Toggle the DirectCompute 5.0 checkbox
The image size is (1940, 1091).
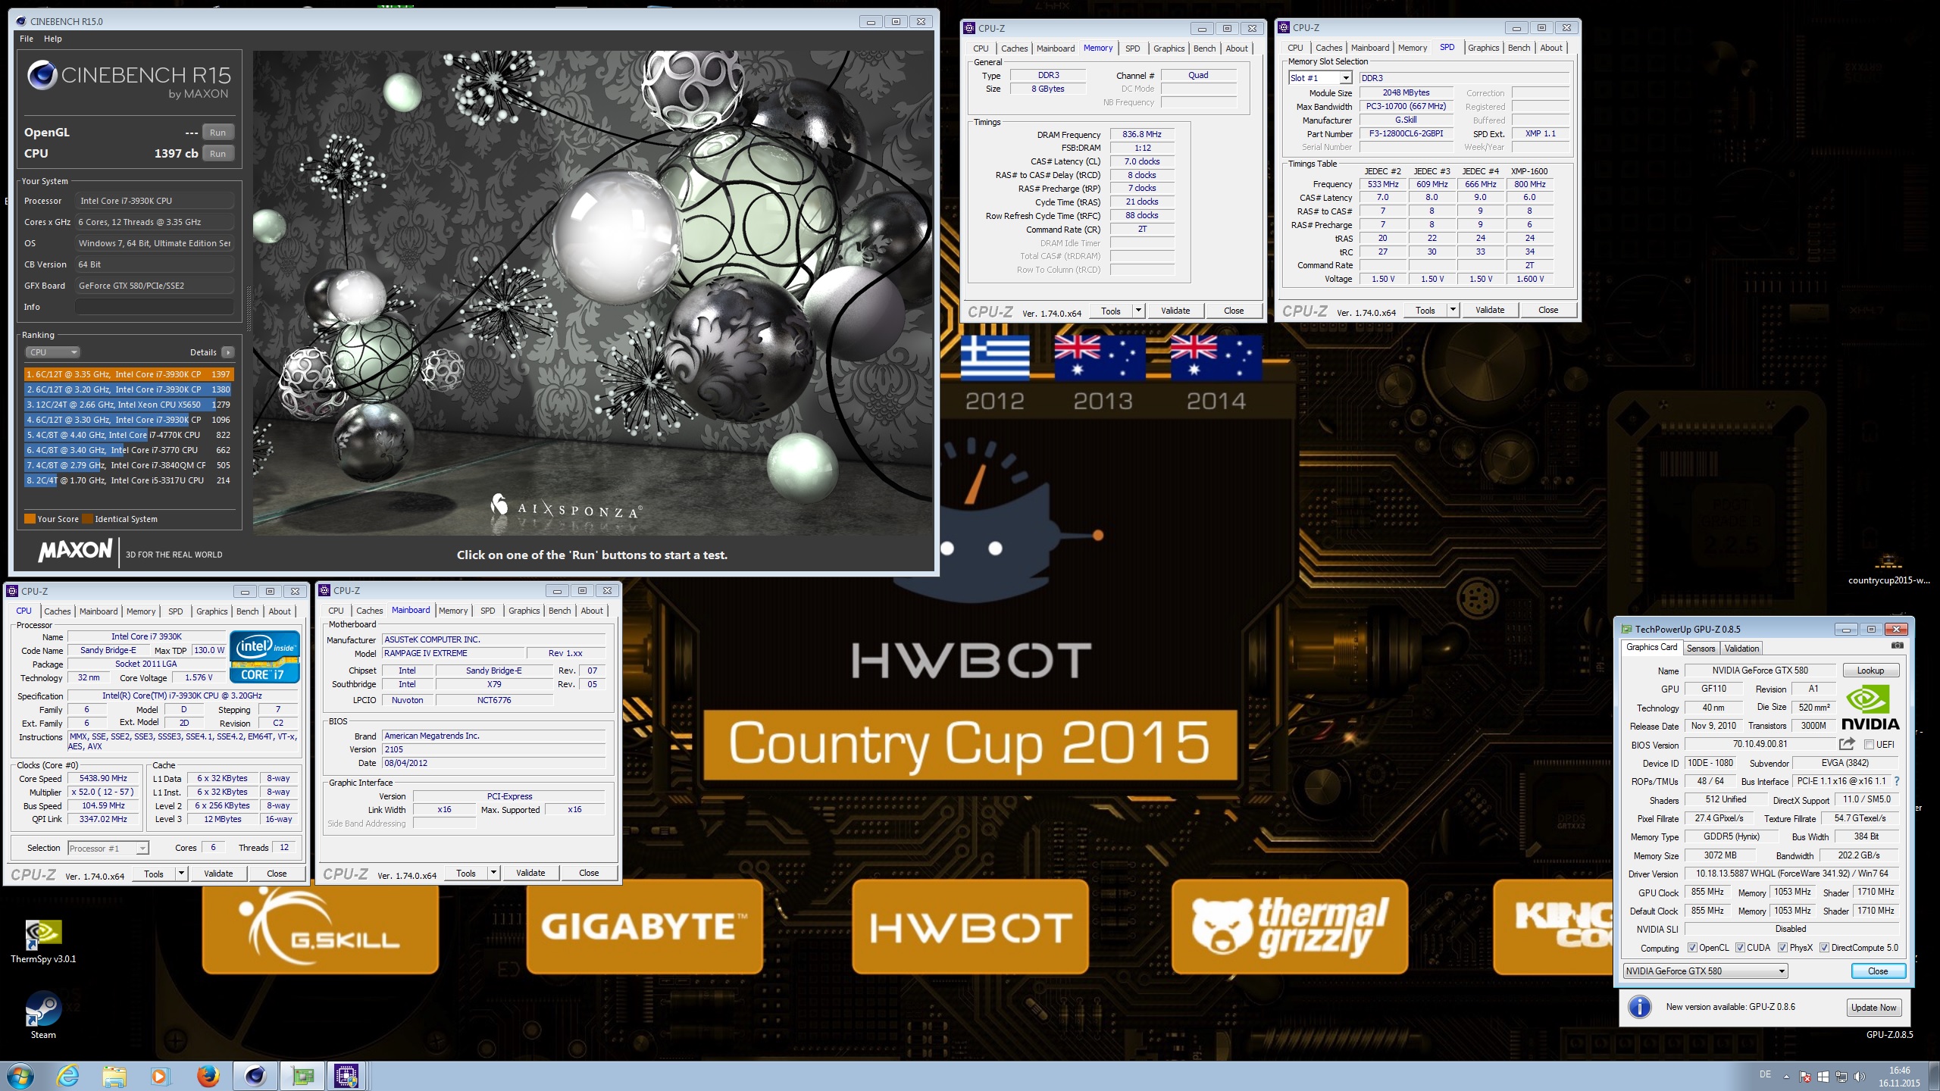1824,948
